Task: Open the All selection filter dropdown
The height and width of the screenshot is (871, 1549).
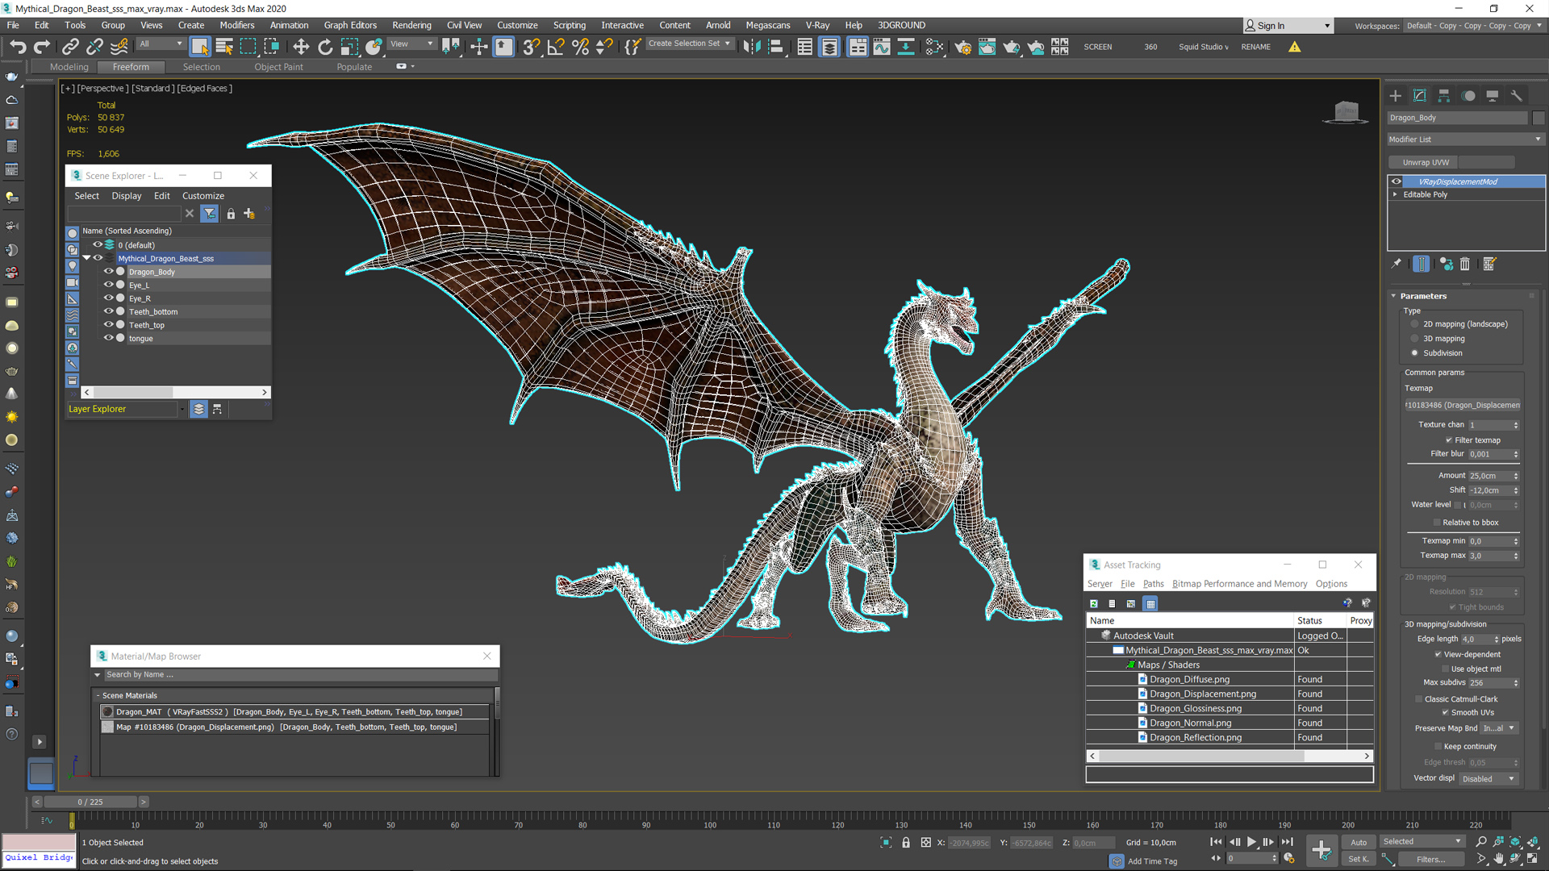Action: [x=161, y=44]
